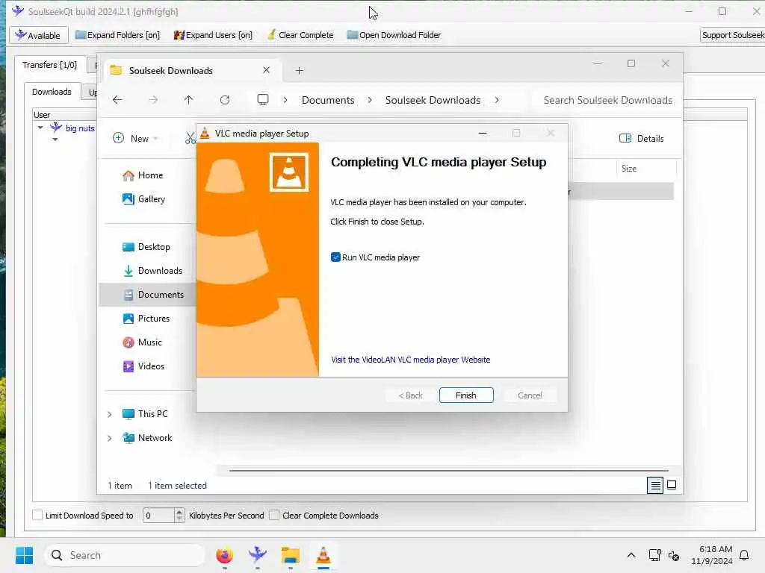Open the VideoLAN VLC media player Website link
Image resolution: width=765 pixels, height=573 pixels.
point(410,360)
